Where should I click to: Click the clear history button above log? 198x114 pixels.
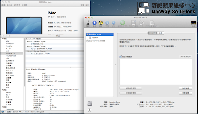point(186,57)
